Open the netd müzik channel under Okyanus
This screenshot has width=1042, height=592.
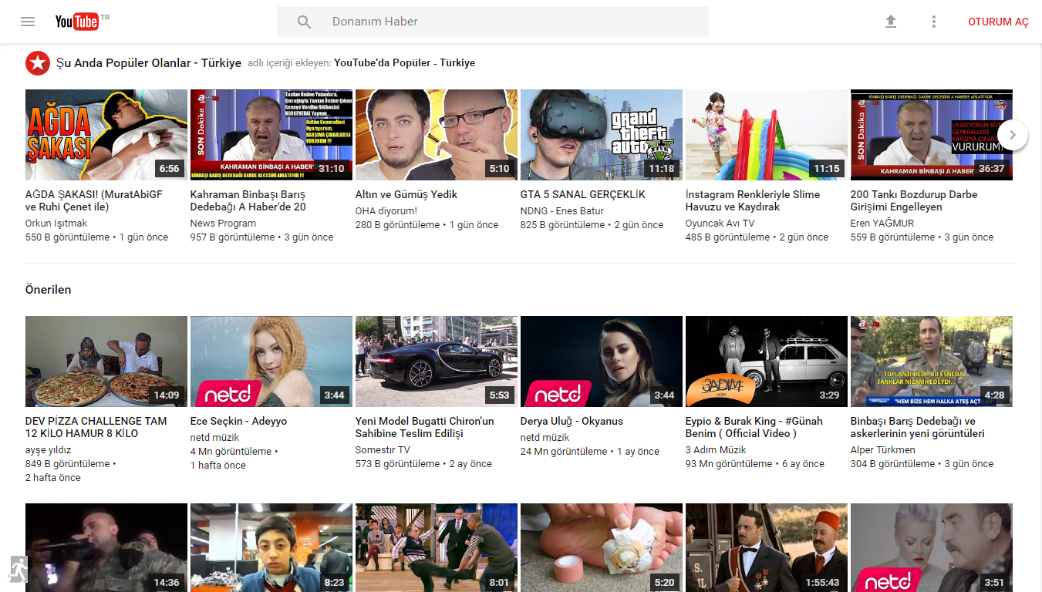click(x=546, y=438)
